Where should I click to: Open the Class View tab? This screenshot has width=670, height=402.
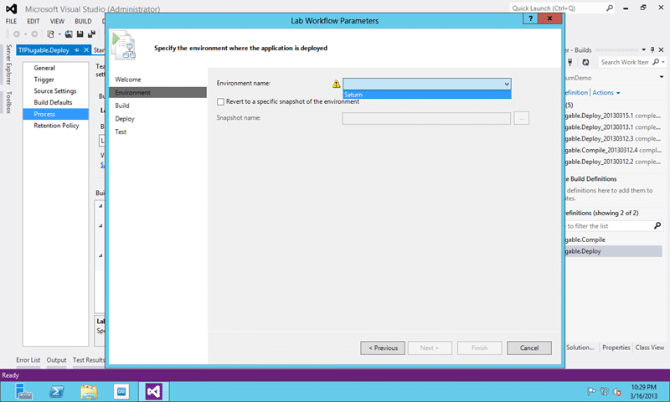click(x=650, y=348)
